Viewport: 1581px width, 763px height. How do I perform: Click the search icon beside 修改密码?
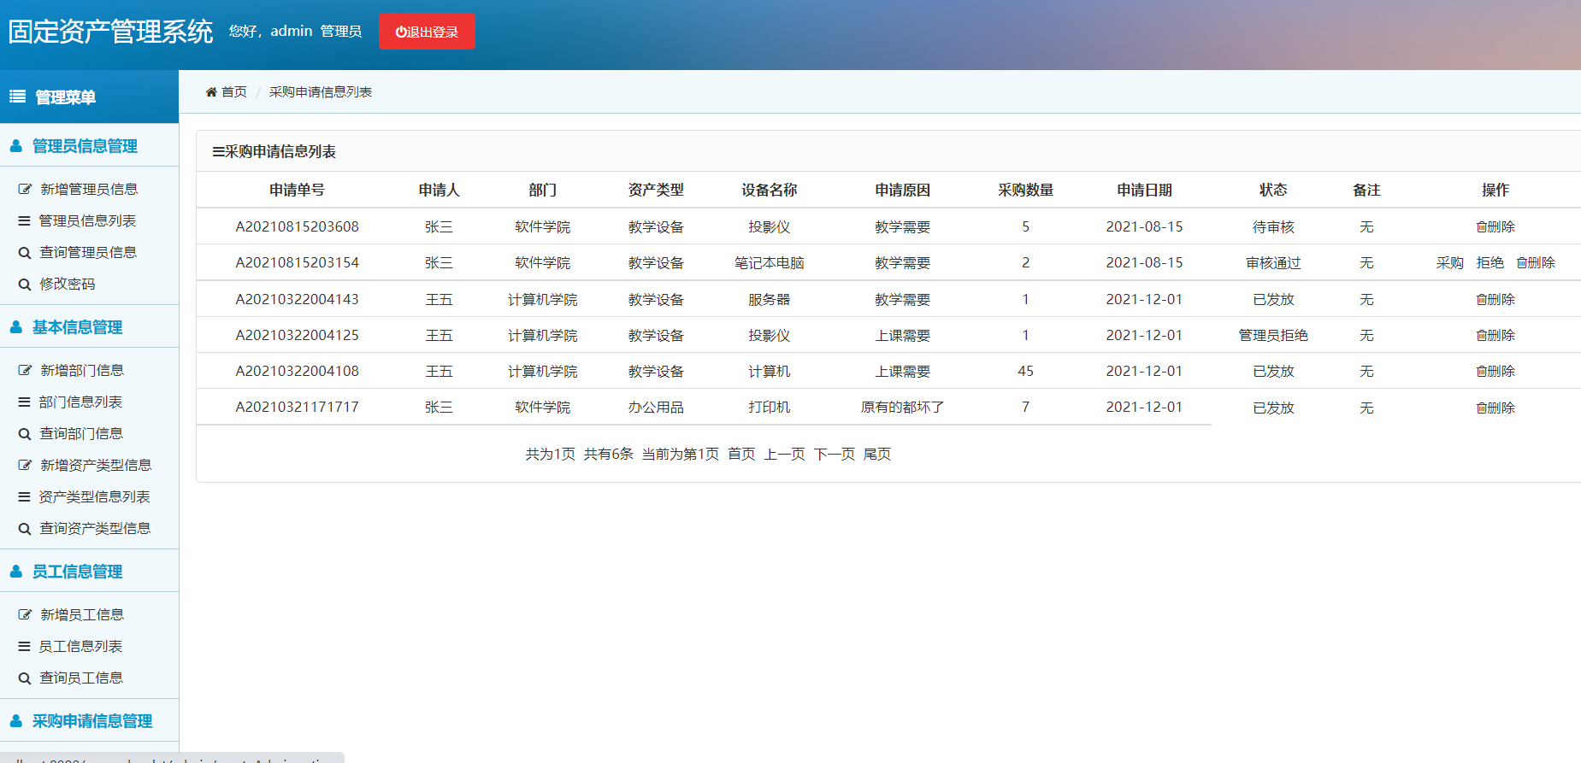(25, 285)
